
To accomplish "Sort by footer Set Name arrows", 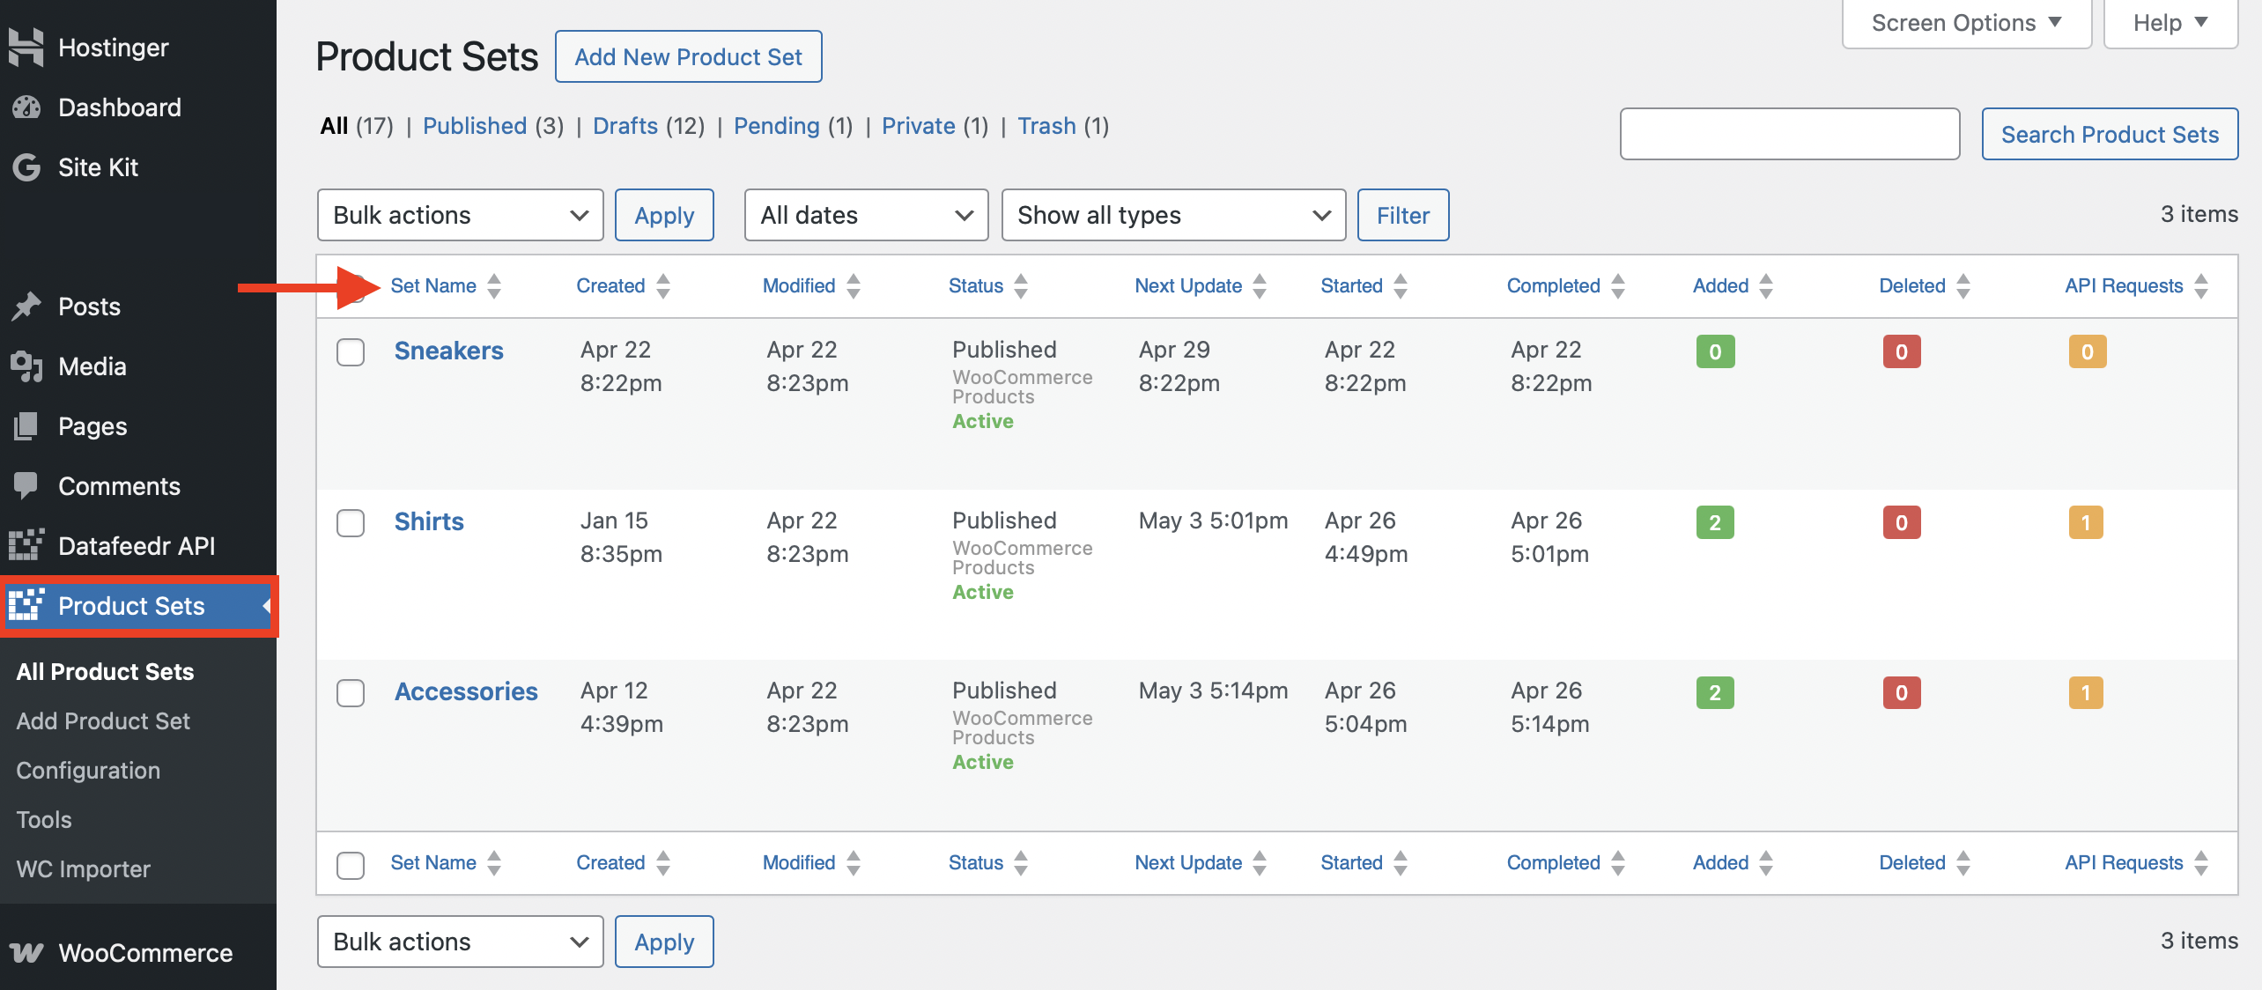I will pos(494,863).
